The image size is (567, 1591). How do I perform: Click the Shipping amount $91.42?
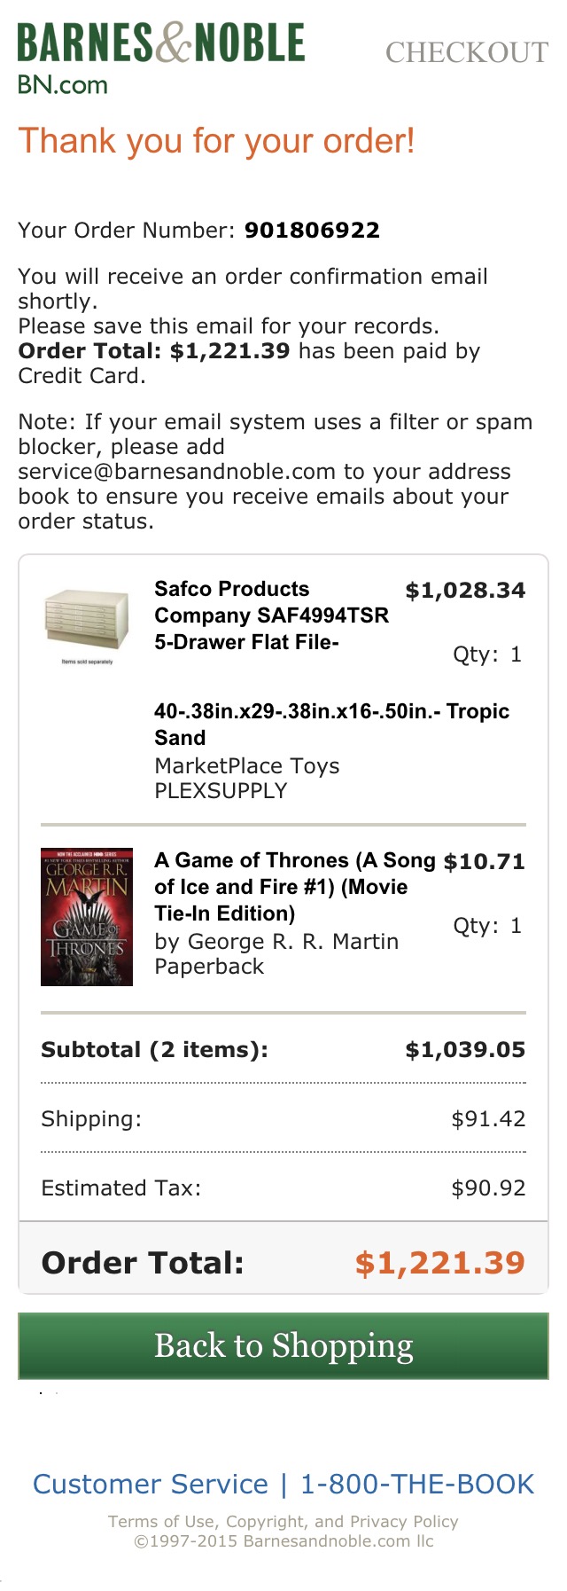[488, 1119]
